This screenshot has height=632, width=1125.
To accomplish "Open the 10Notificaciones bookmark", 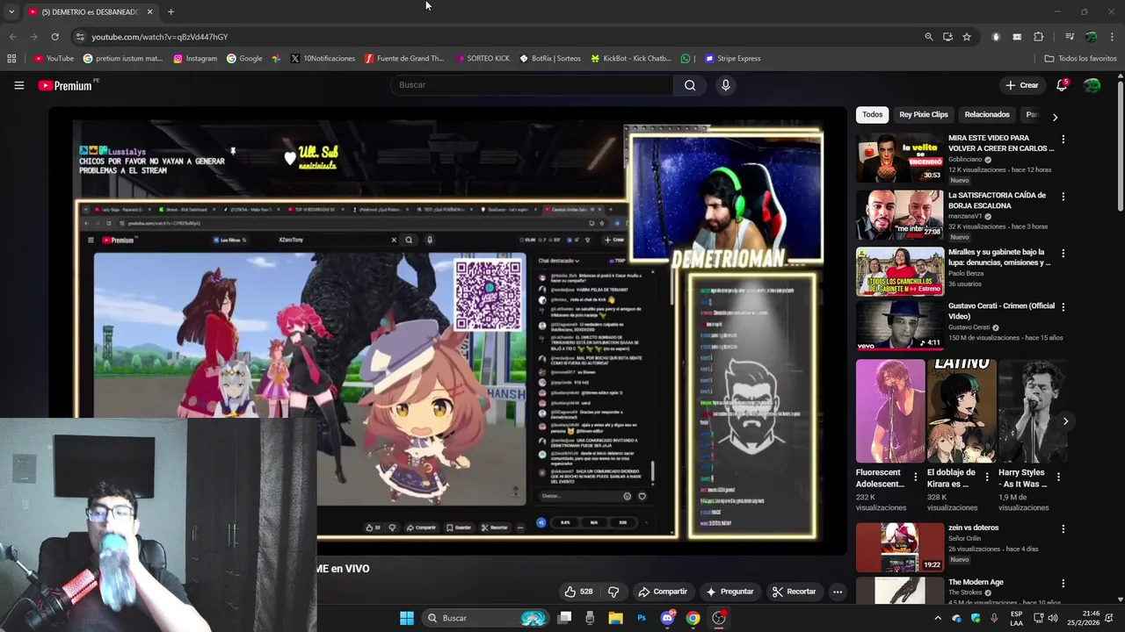I will (323, 59).
